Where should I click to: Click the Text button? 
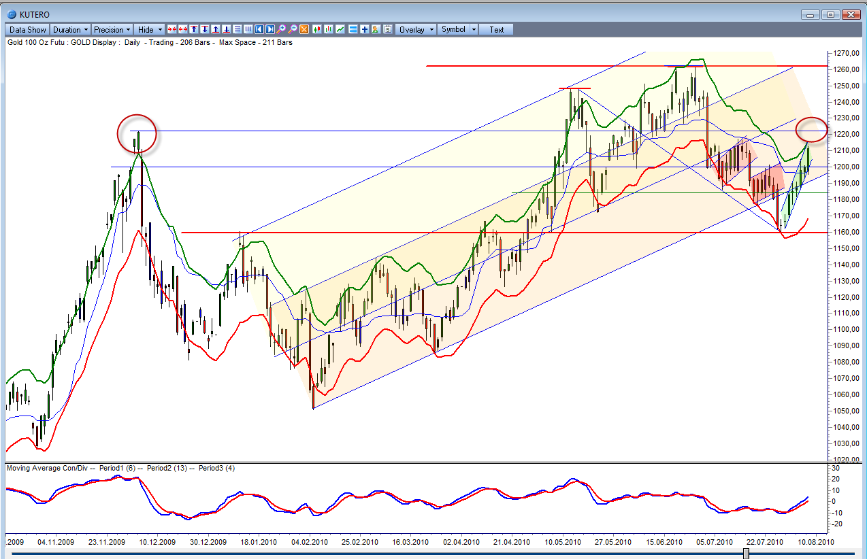(497, 29)
